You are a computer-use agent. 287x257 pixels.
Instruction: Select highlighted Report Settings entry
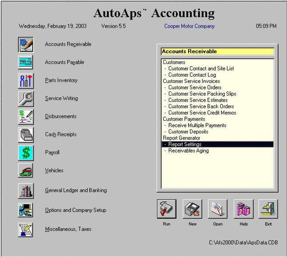218,144
